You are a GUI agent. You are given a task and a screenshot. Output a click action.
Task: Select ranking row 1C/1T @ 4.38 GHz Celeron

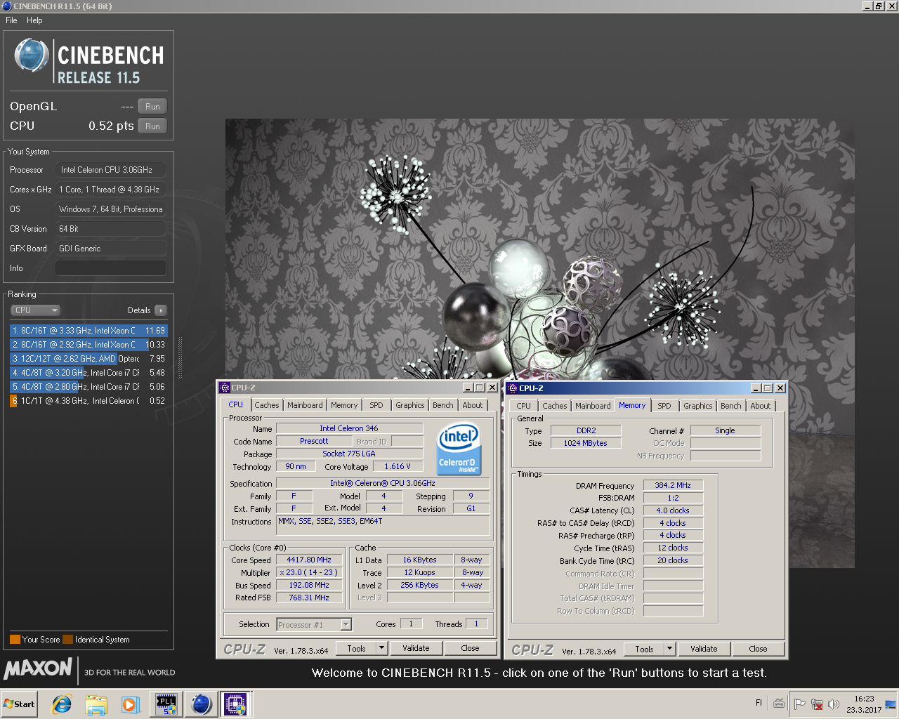tap(88, 401)
